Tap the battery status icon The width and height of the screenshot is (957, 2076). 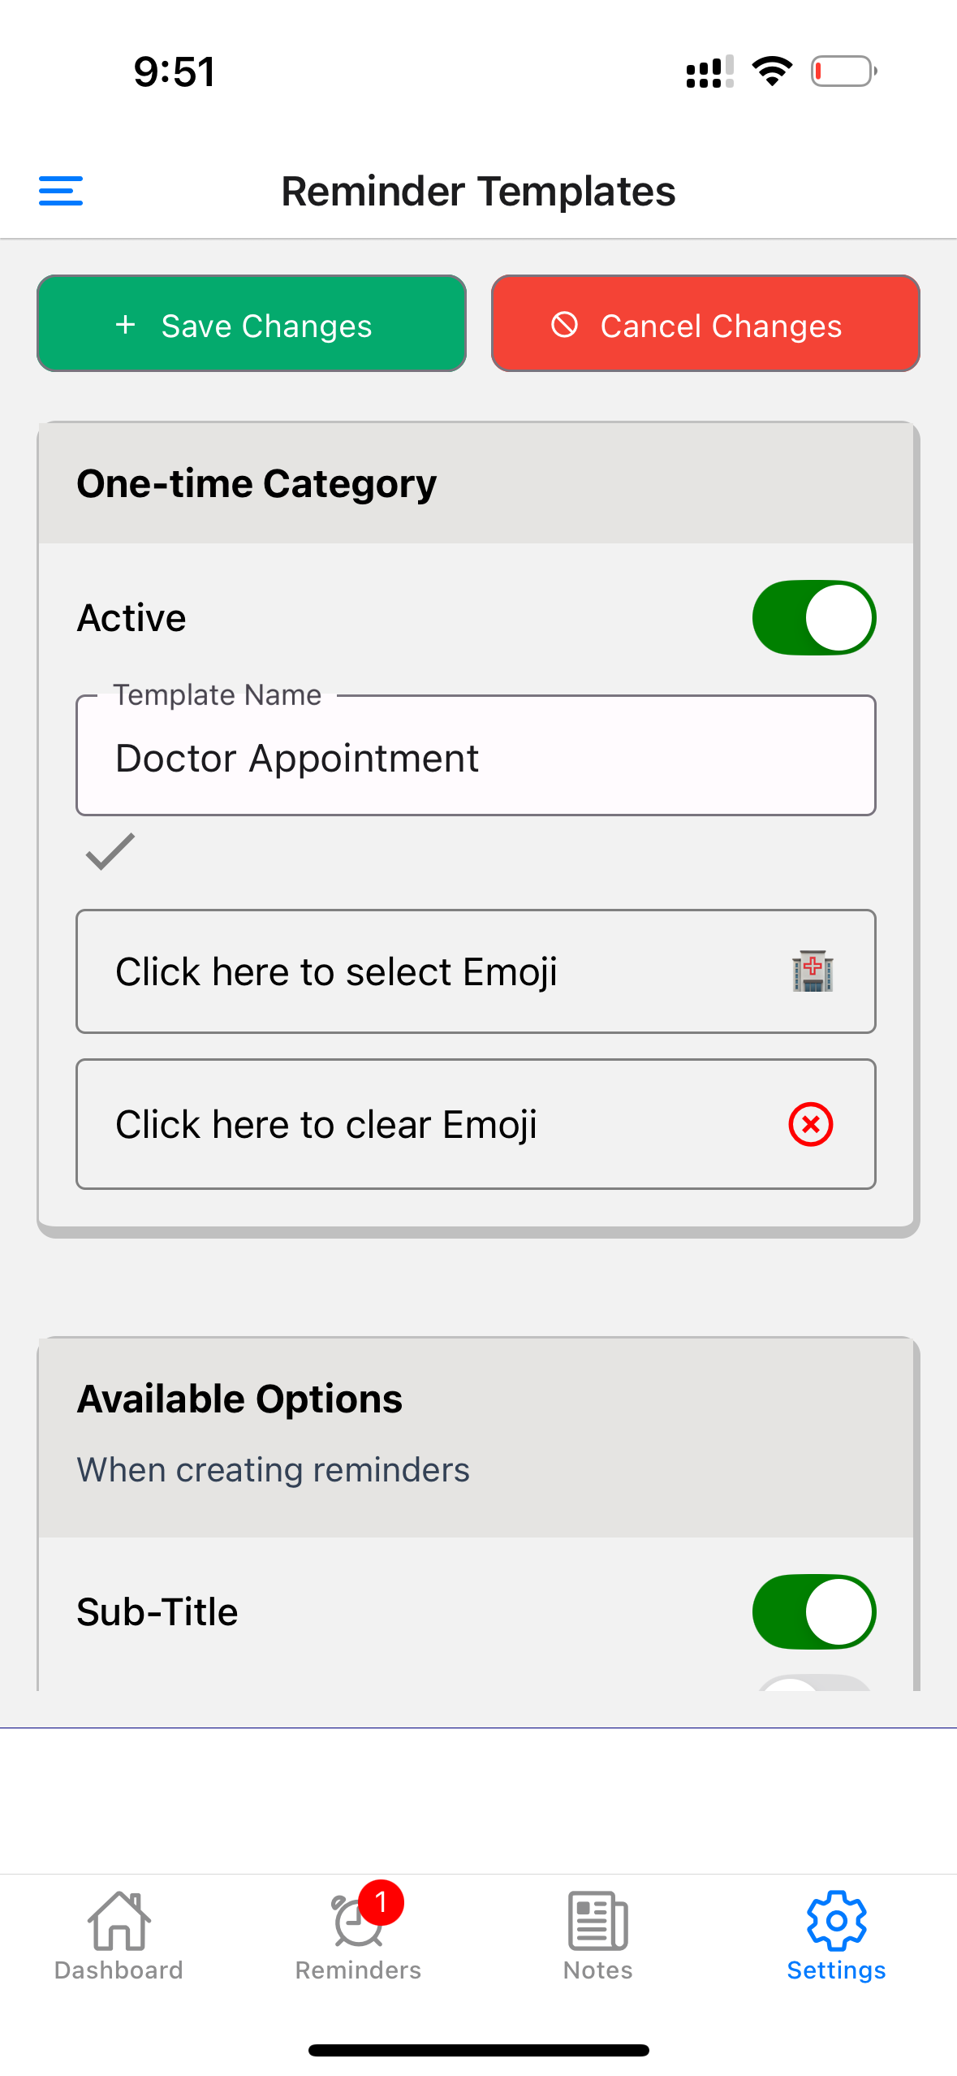(x=843, y=71)
